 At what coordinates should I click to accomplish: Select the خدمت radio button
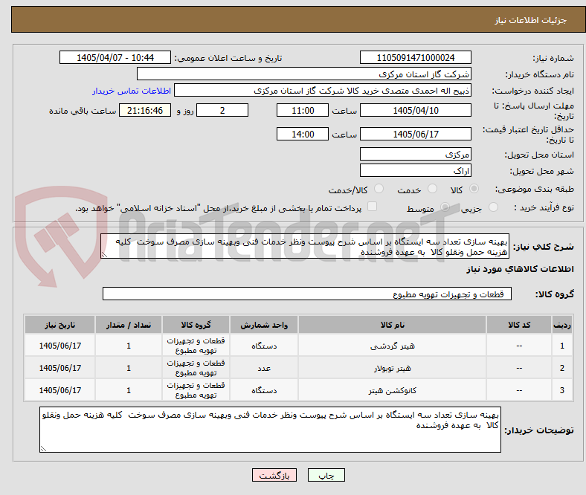[x=432, y=189]
